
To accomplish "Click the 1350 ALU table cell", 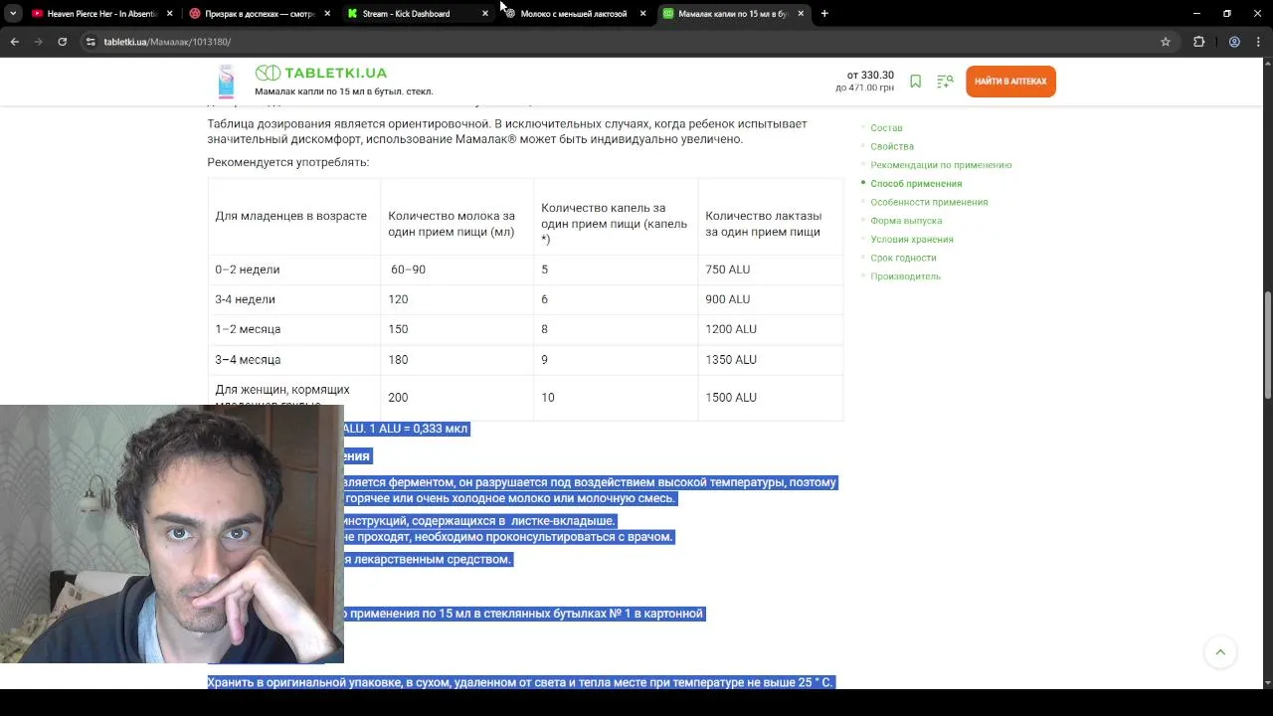I will click(x=771, y=360).
